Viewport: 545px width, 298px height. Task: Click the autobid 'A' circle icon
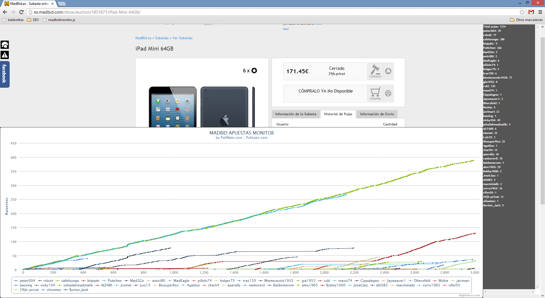[388, 71]
